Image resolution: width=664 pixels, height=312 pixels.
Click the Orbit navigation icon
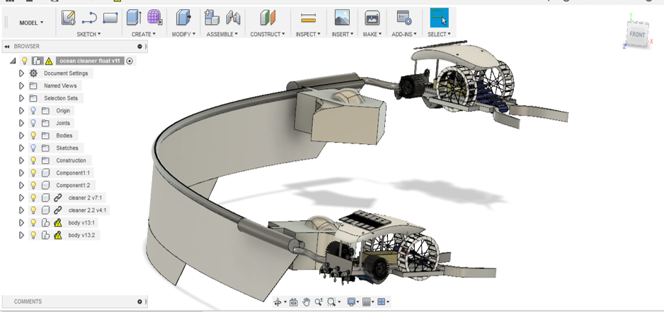(277, 302)
